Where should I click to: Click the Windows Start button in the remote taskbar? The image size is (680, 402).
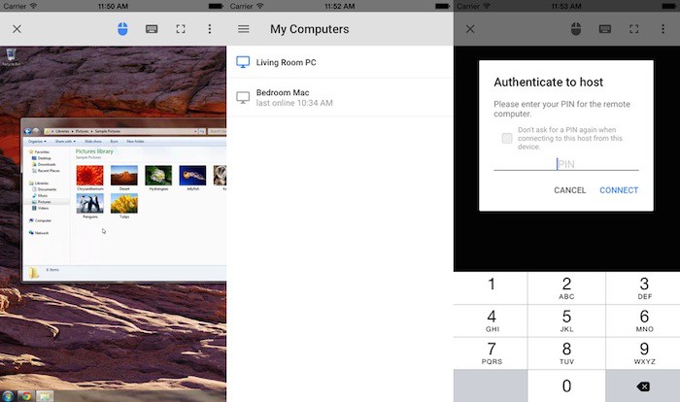(8, 395)
